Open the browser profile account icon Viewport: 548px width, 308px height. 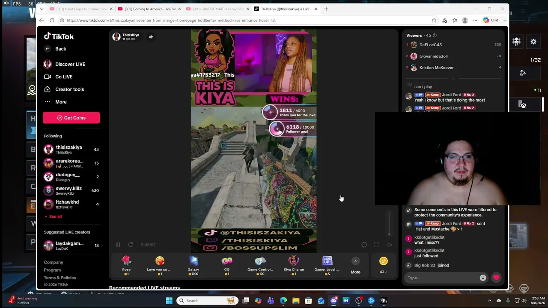[x=465, y=21]
